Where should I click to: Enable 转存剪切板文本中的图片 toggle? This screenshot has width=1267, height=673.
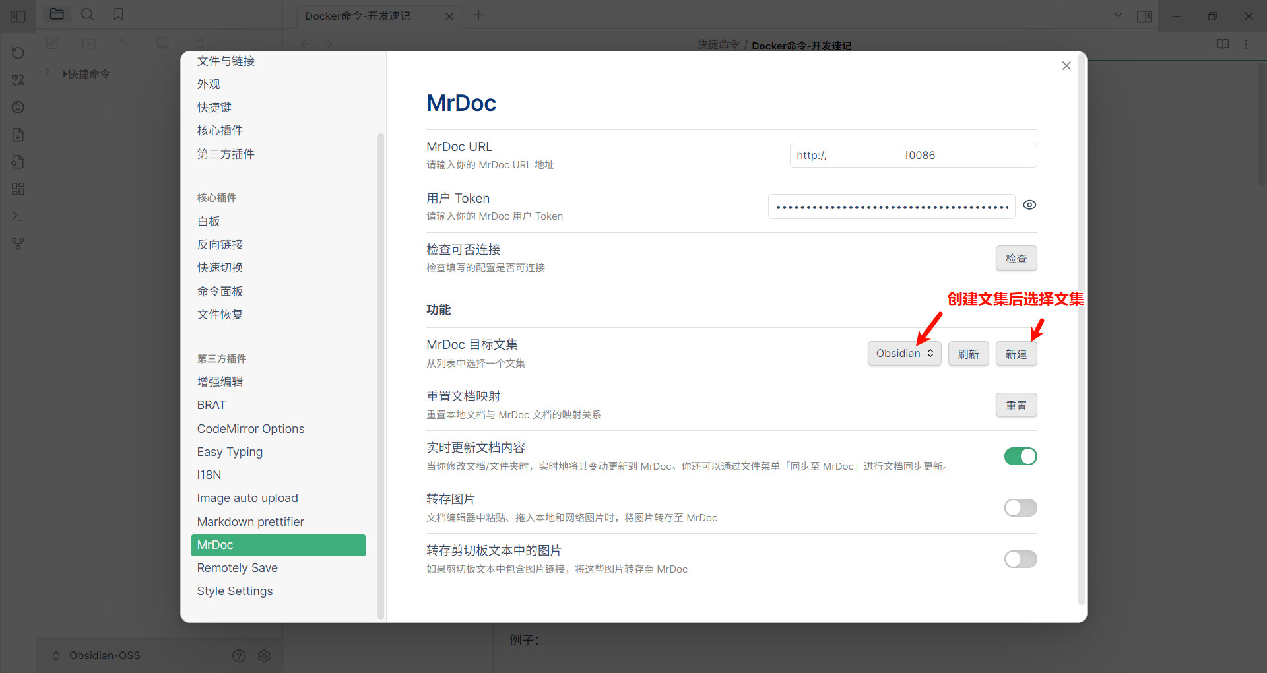(x=1021, y=559)
